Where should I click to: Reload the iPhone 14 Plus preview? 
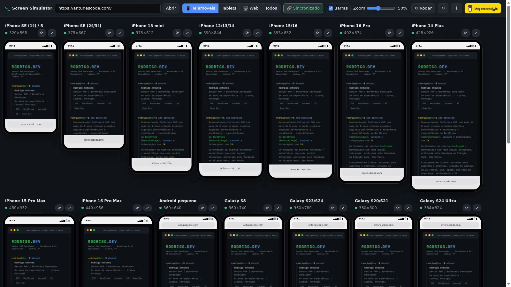(x=466, y=33)
